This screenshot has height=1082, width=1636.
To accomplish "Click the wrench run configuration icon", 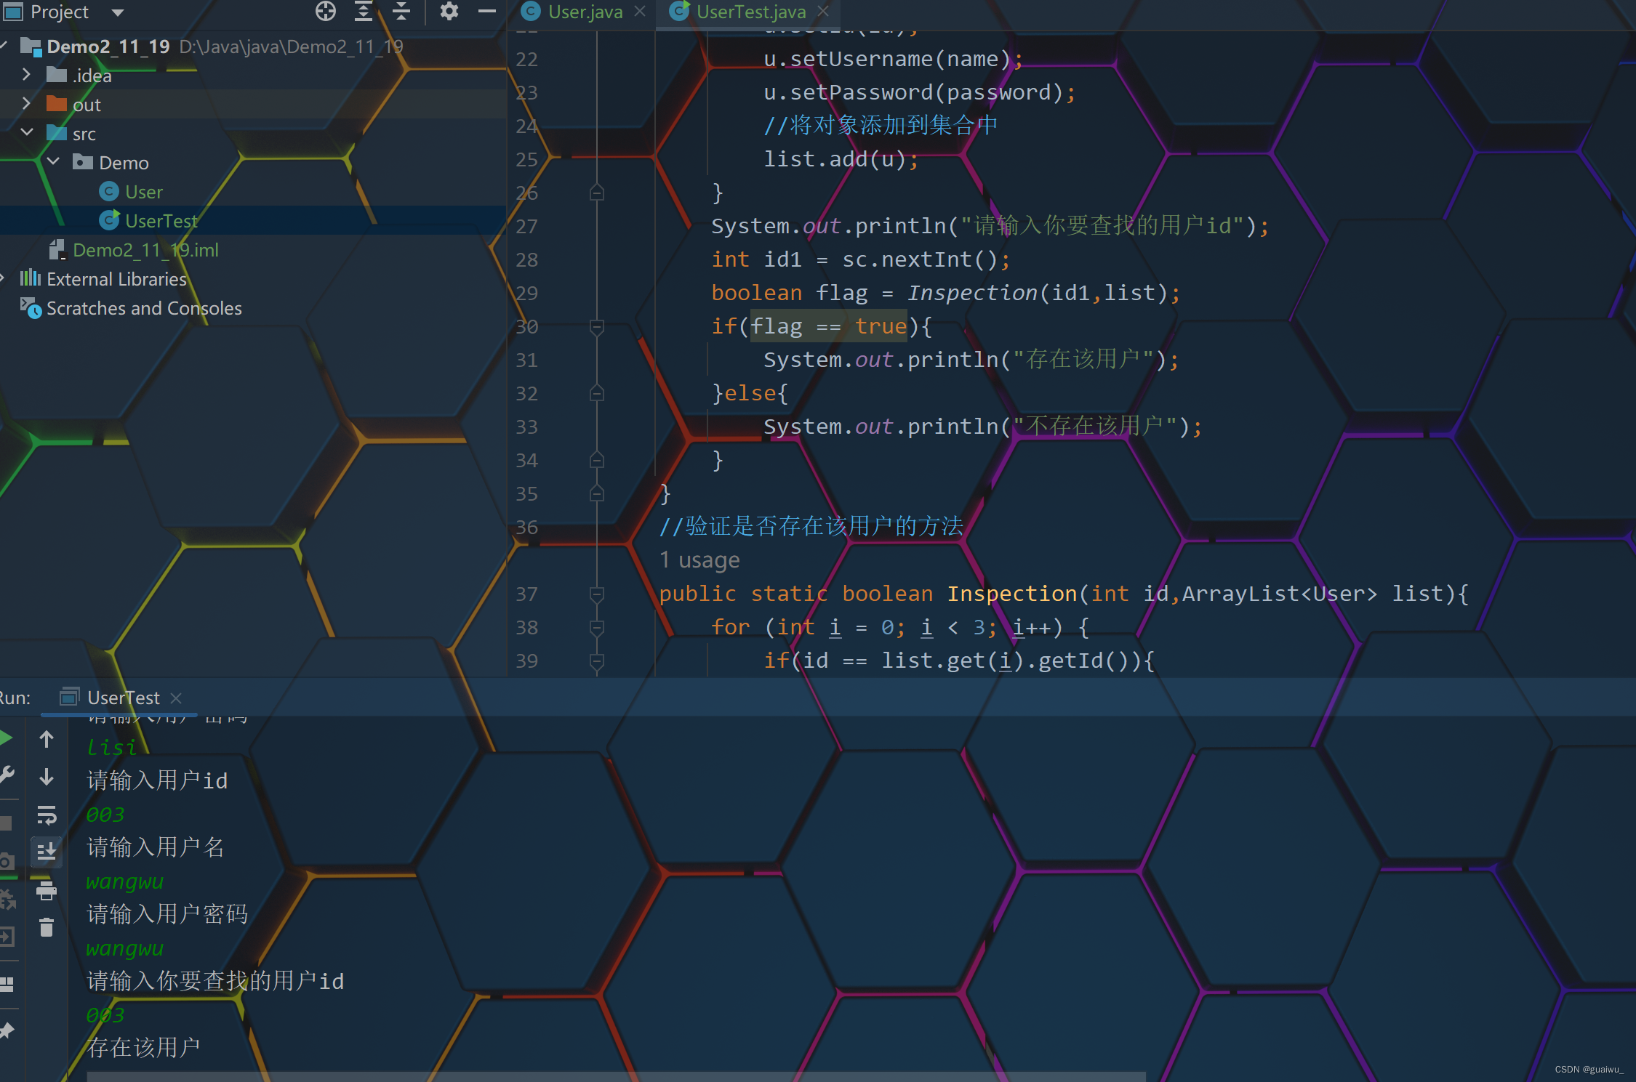I will 7,775.
